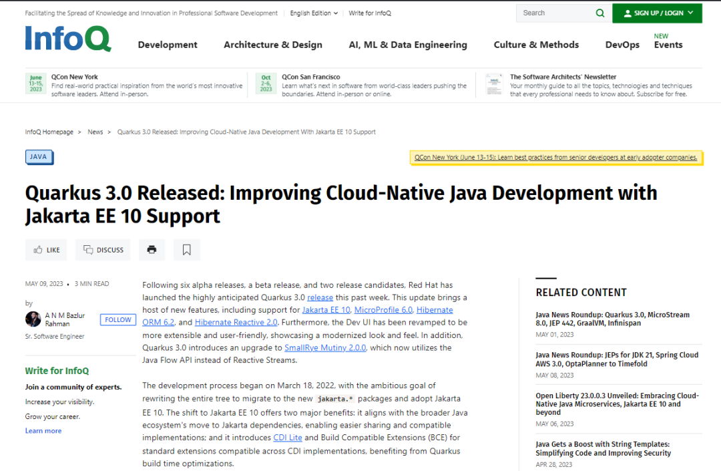
Task: Click the RELATED CONTENT heading
Action: click(x=581, y=293)
